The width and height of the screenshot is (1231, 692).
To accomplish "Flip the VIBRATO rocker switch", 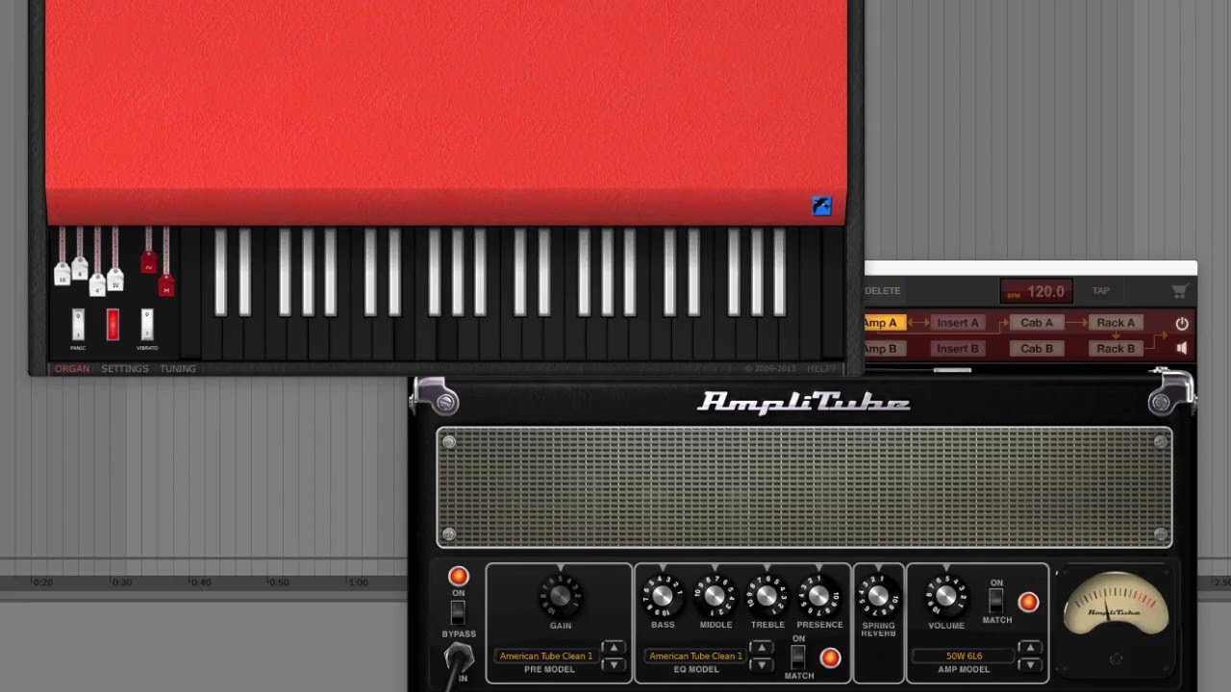I will pos(147,324).
